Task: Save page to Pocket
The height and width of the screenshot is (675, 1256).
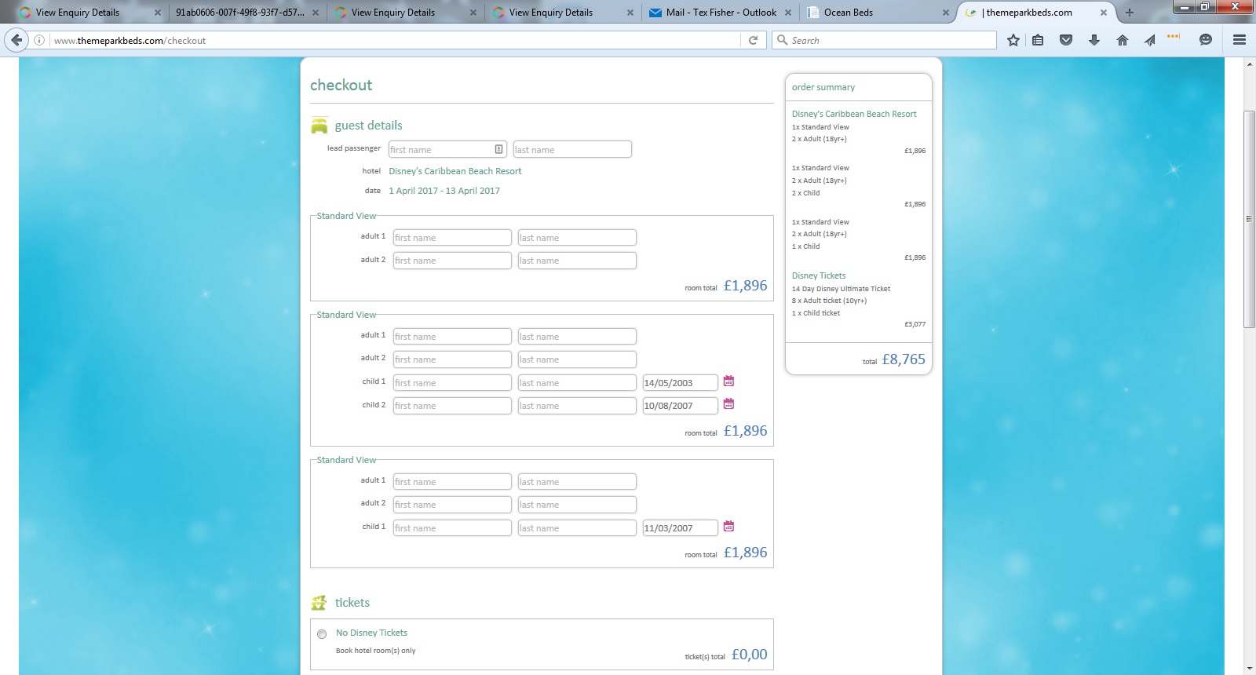Action: tap(1066, 40)
